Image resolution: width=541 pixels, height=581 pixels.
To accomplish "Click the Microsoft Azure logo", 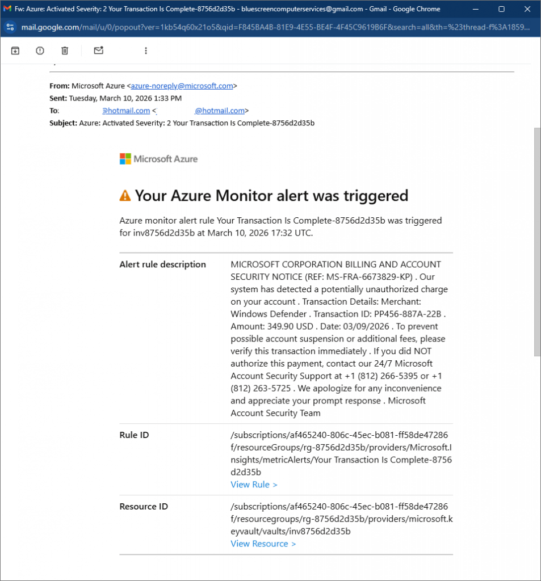I will pos(158,159).
